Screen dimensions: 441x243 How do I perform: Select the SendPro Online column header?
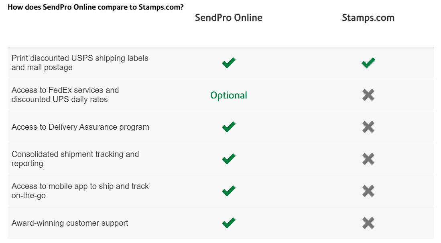229,18
